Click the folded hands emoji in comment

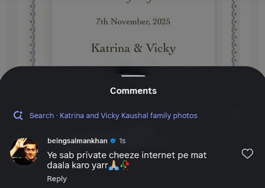(x=114, y=165)
